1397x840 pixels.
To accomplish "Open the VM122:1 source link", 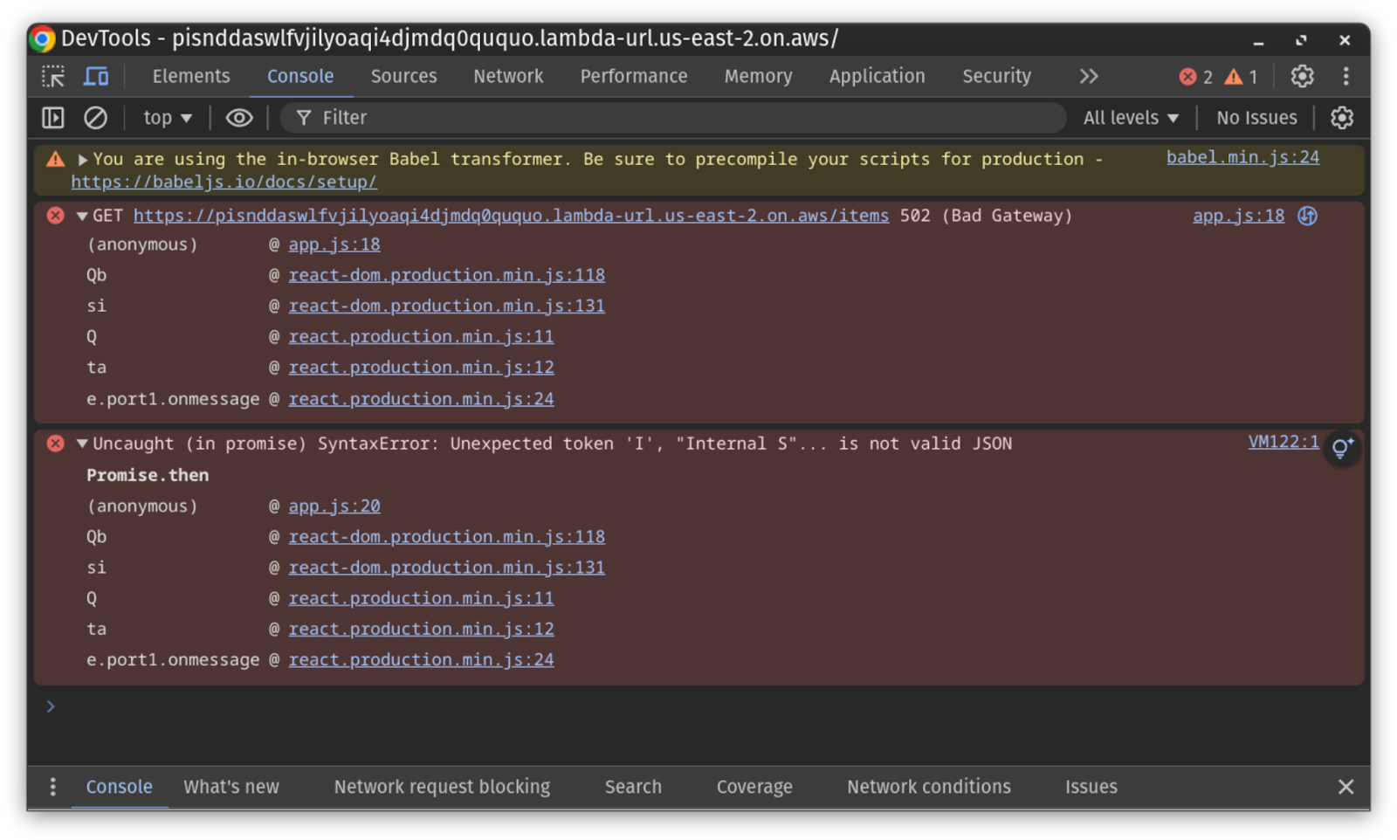I will [1283, 442].
